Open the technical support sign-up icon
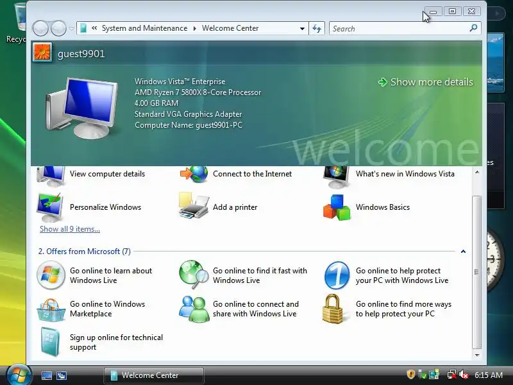513x385 pixels. [x=51, y=342]
